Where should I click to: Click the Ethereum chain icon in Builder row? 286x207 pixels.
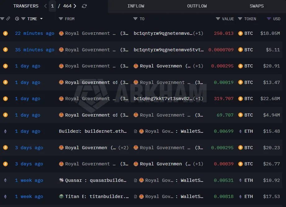coord(6,131)
